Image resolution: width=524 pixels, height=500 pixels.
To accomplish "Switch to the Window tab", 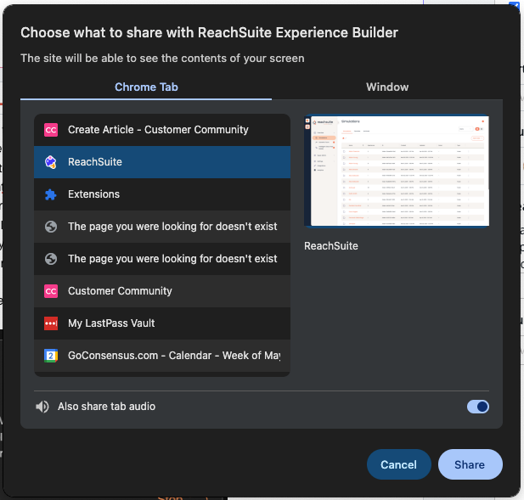I will coord(387,87).
